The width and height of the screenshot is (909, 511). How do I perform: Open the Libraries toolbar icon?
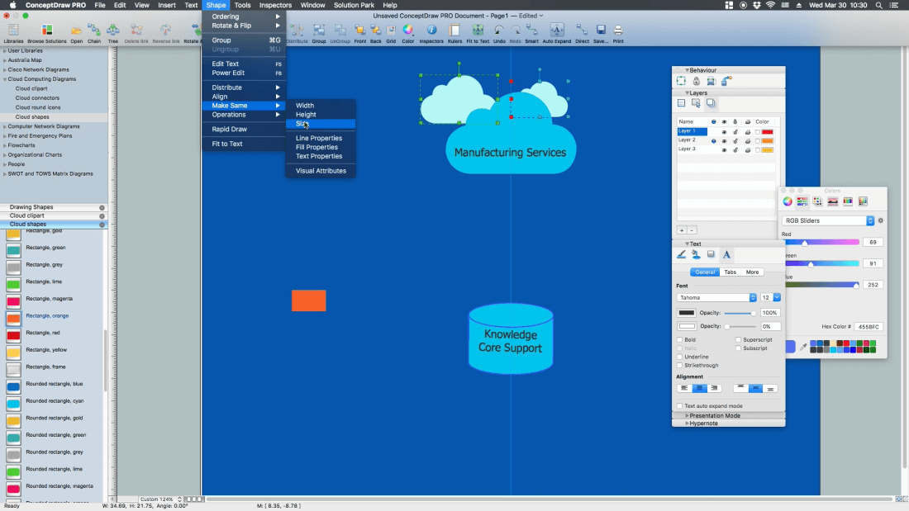point(13,32)
